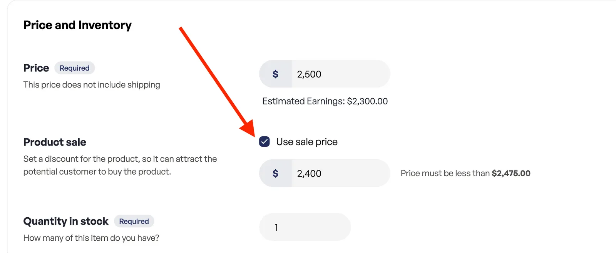Click 'This price does not include shipping' text
Viewport: 616px width, 253px height.
coord(92,85)
